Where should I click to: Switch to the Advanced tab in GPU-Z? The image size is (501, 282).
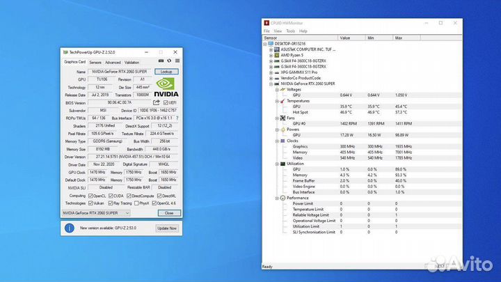coord(113,63)
